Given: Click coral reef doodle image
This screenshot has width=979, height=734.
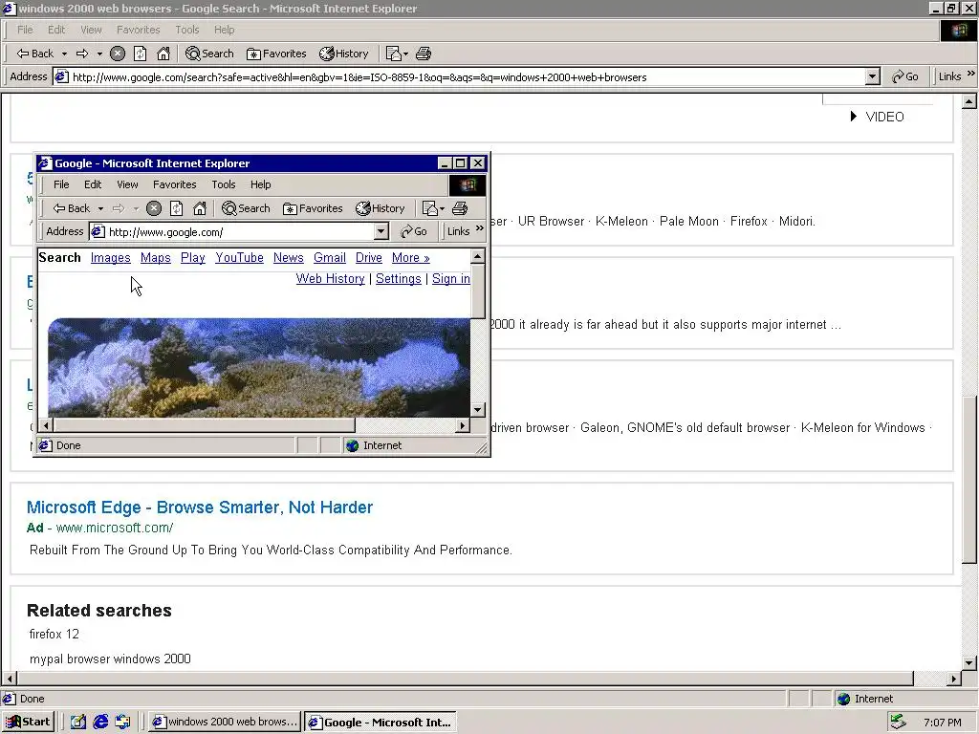Looking at the screenshot, I should [259, 368].
